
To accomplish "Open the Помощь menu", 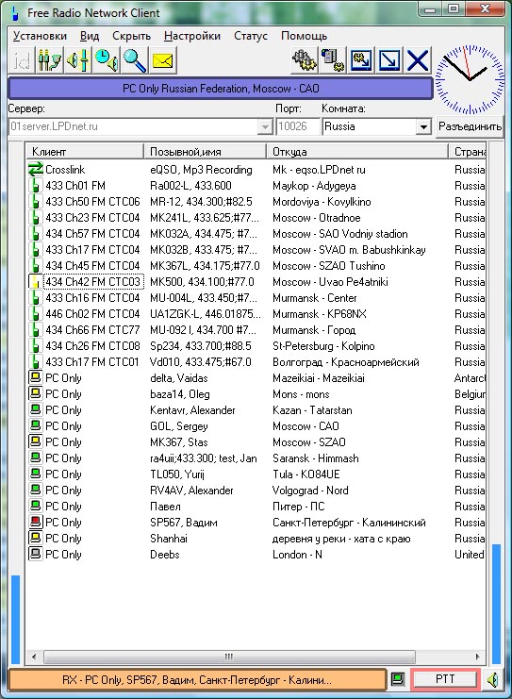I will coord(304,36).
